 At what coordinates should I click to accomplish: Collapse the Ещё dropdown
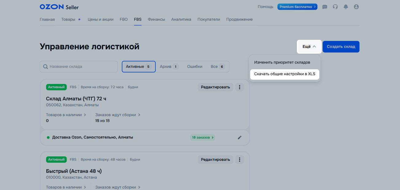[x=309, y=47]
